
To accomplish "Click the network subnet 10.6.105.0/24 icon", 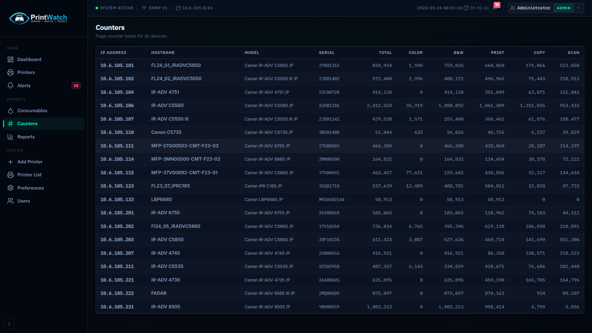I will 178,8.
